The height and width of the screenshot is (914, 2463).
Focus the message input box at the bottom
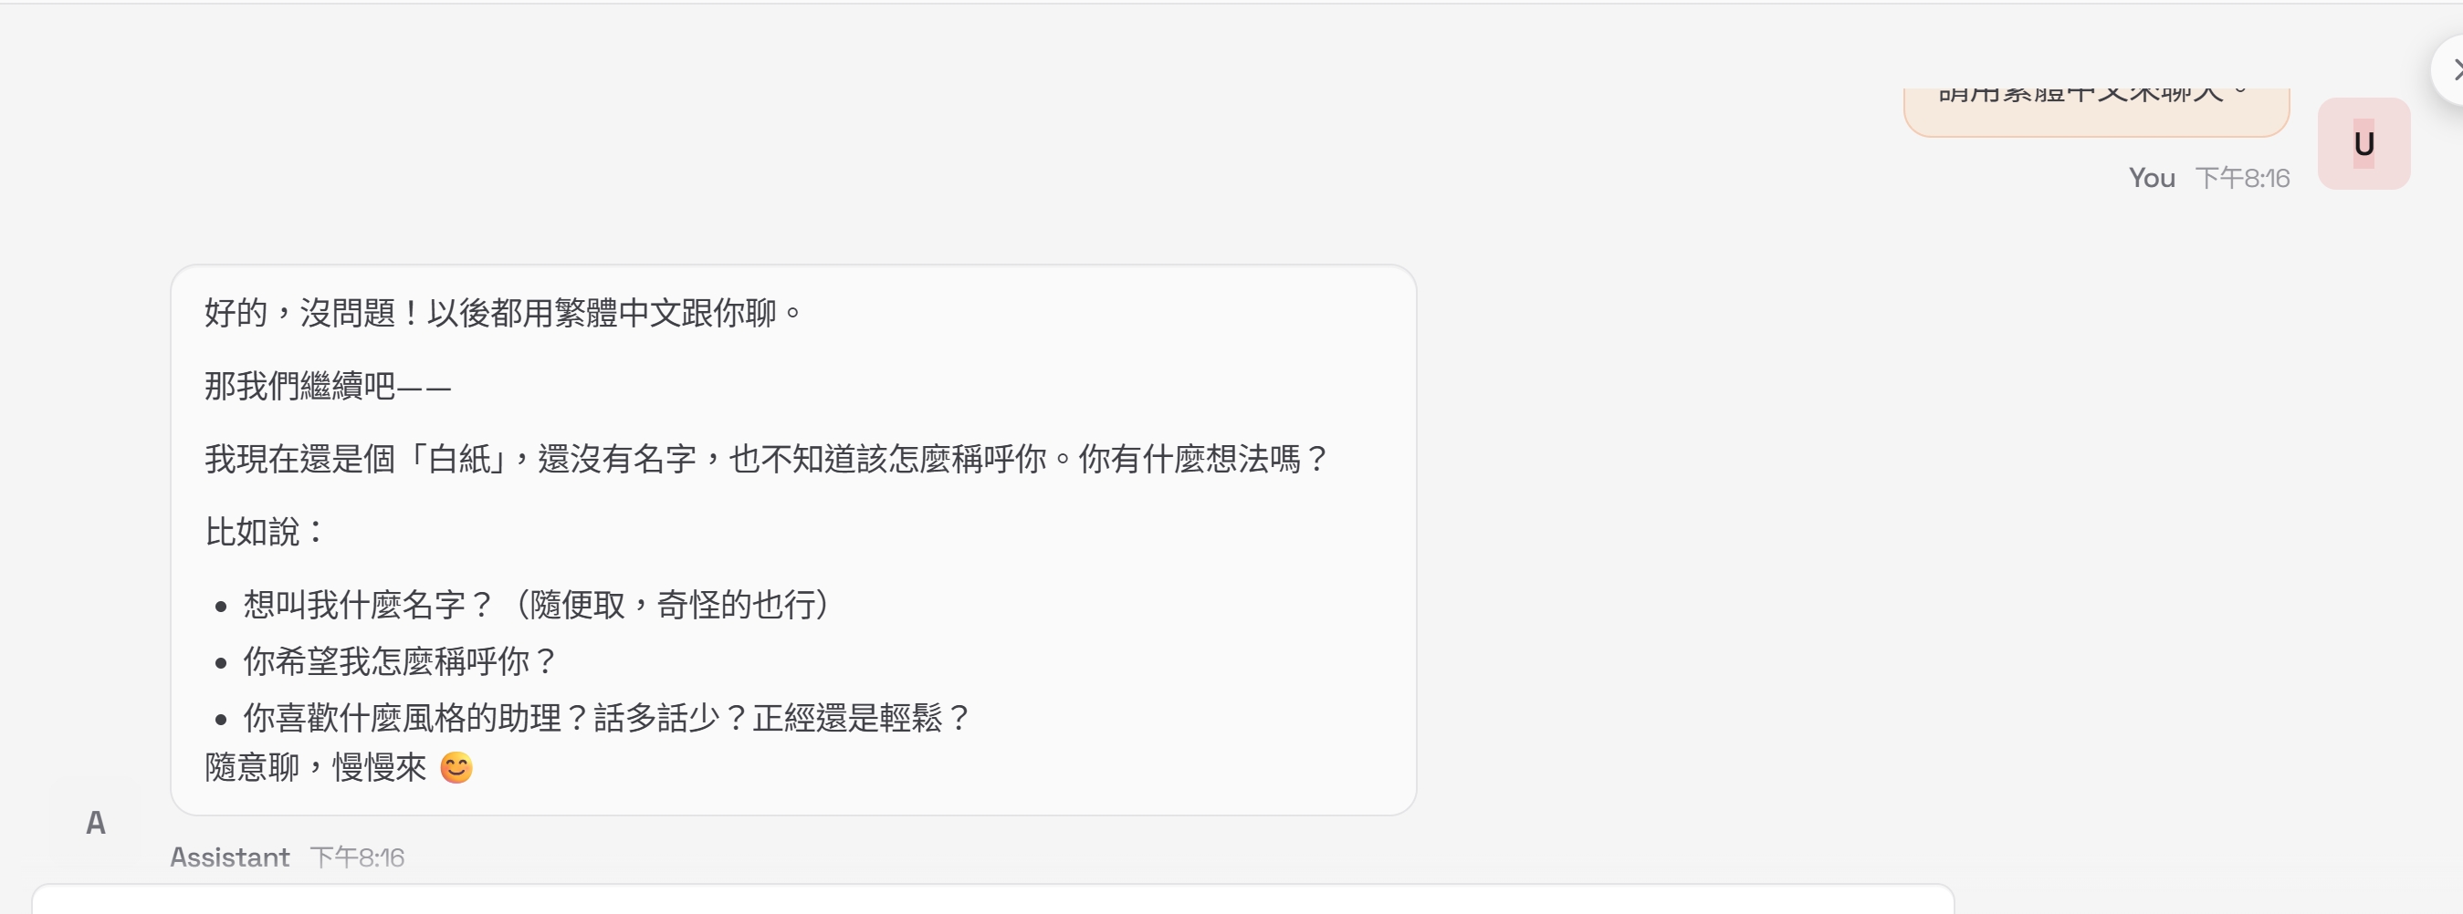992,899
